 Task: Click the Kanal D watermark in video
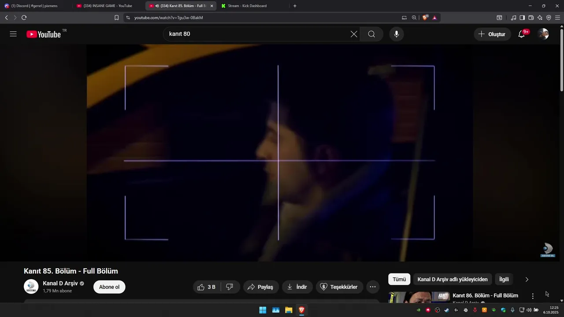[x=548, y=250]
